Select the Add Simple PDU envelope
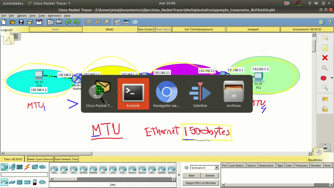The width and height of the screenshot is (334, 188). click(325, 99)
